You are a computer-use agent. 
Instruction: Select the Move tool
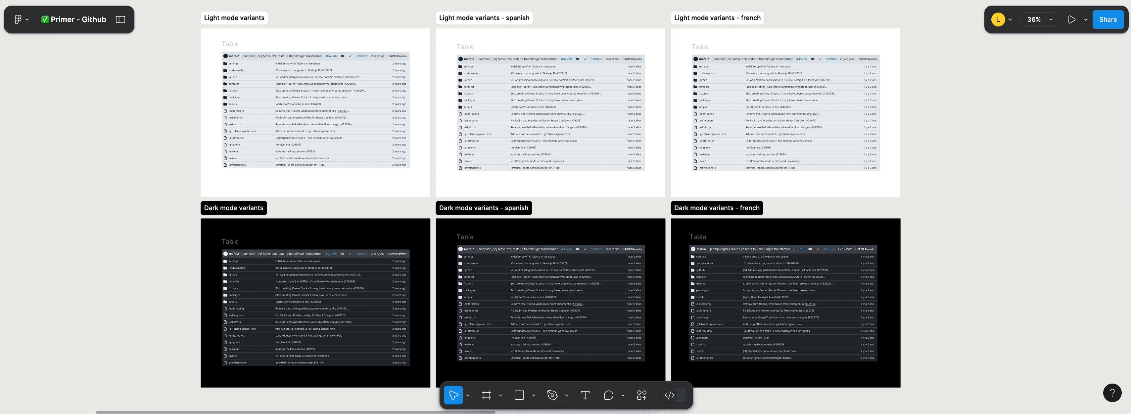(453, 395)
